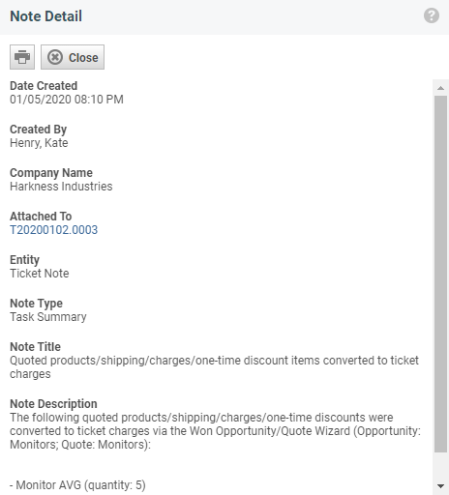This screenshot has height=495, width=449.
Task: Close the Note Detail window
Action: click(73, 57)
